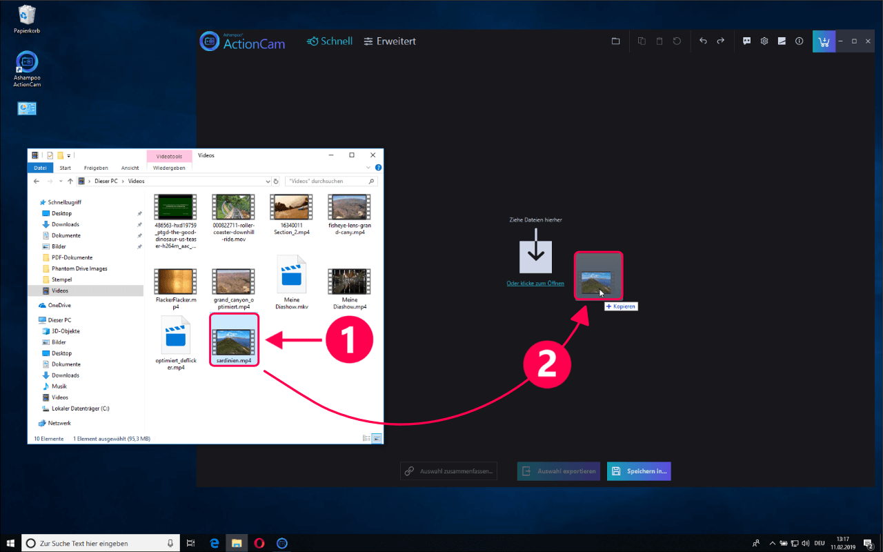Click the undo arrow in ActionCam
The image size is (883, 552).
(x=703, y=41)
